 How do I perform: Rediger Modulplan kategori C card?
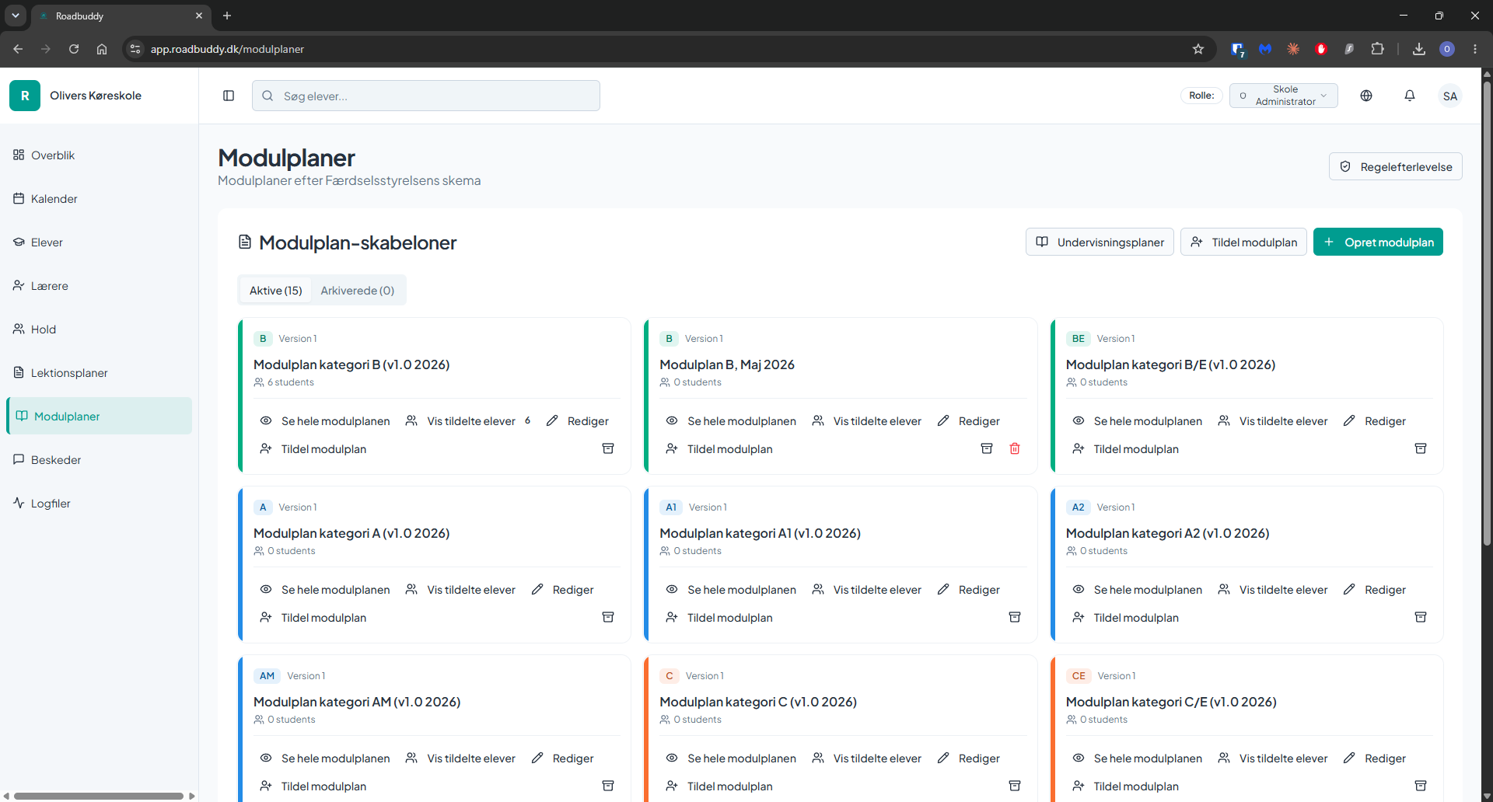tap(969, 758)
